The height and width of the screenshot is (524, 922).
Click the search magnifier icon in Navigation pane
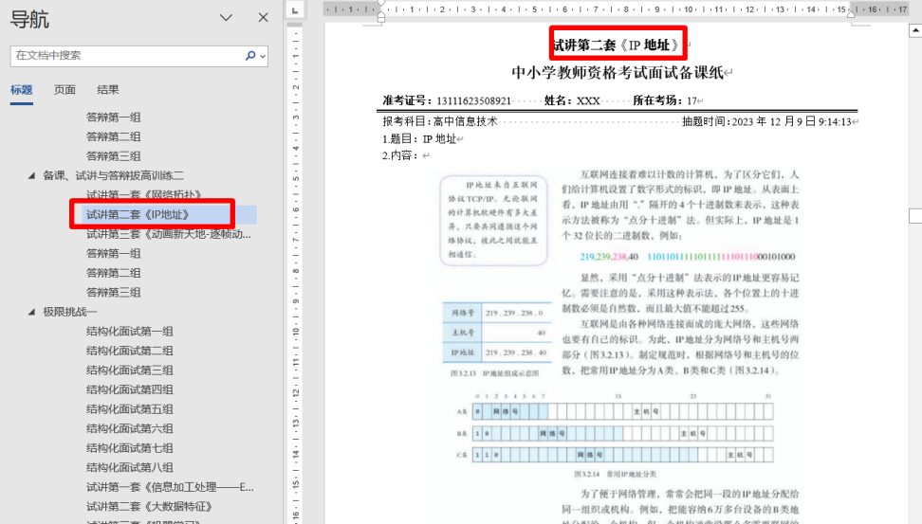250,56
